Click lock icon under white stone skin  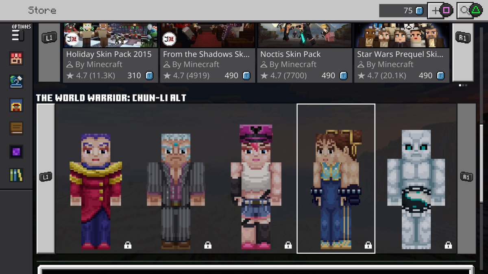tap(448, 245)
